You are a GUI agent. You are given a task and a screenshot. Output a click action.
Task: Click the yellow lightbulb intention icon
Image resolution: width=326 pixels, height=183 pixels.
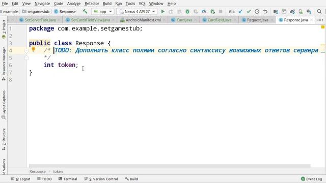[33, 49]
